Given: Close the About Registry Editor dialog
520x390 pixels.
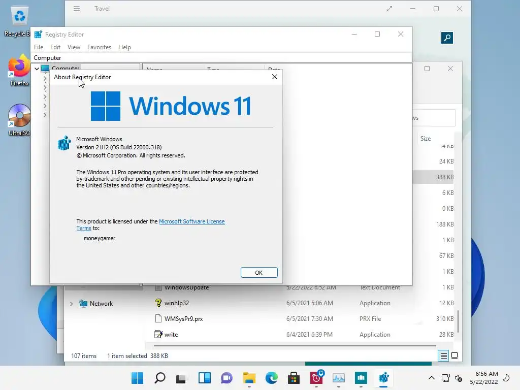Looking at the screenshot, I should pyautogui.click(x=275, y=77).
